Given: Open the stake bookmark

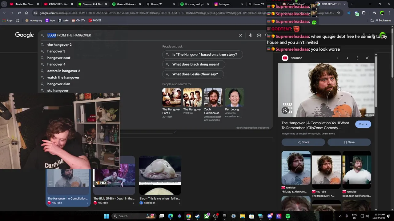Looking at the screenshot, I should [x=63, y=20].
